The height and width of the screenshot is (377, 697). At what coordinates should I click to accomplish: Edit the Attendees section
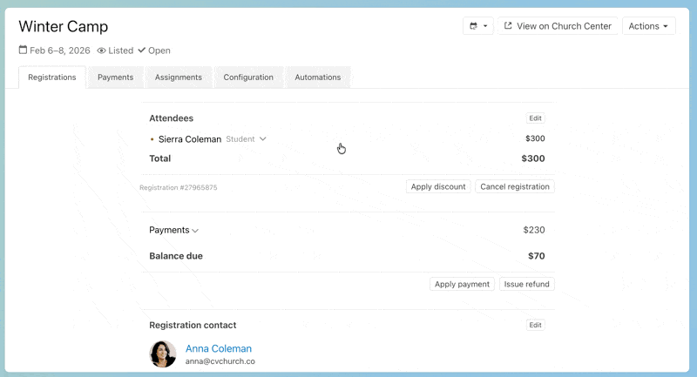click(535, 118)
